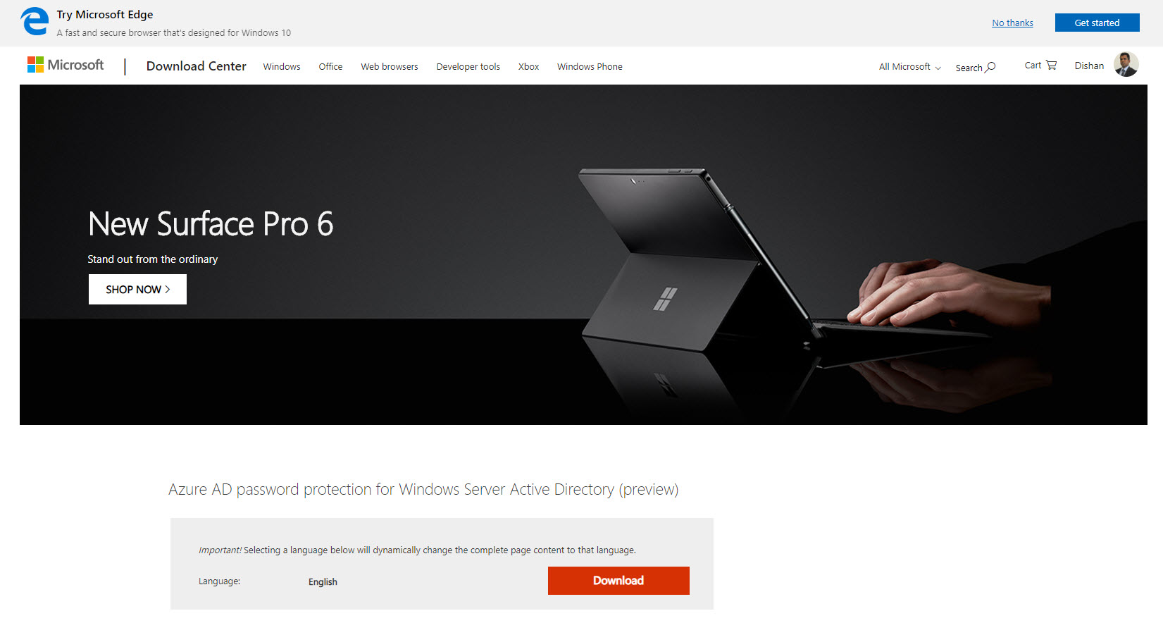Open search via the magnifier icon
The image size is (1163, 623).
[x=990, y=67]
